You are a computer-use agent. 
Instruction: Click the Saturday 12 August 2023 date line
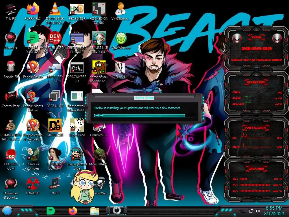coord(256,60)
